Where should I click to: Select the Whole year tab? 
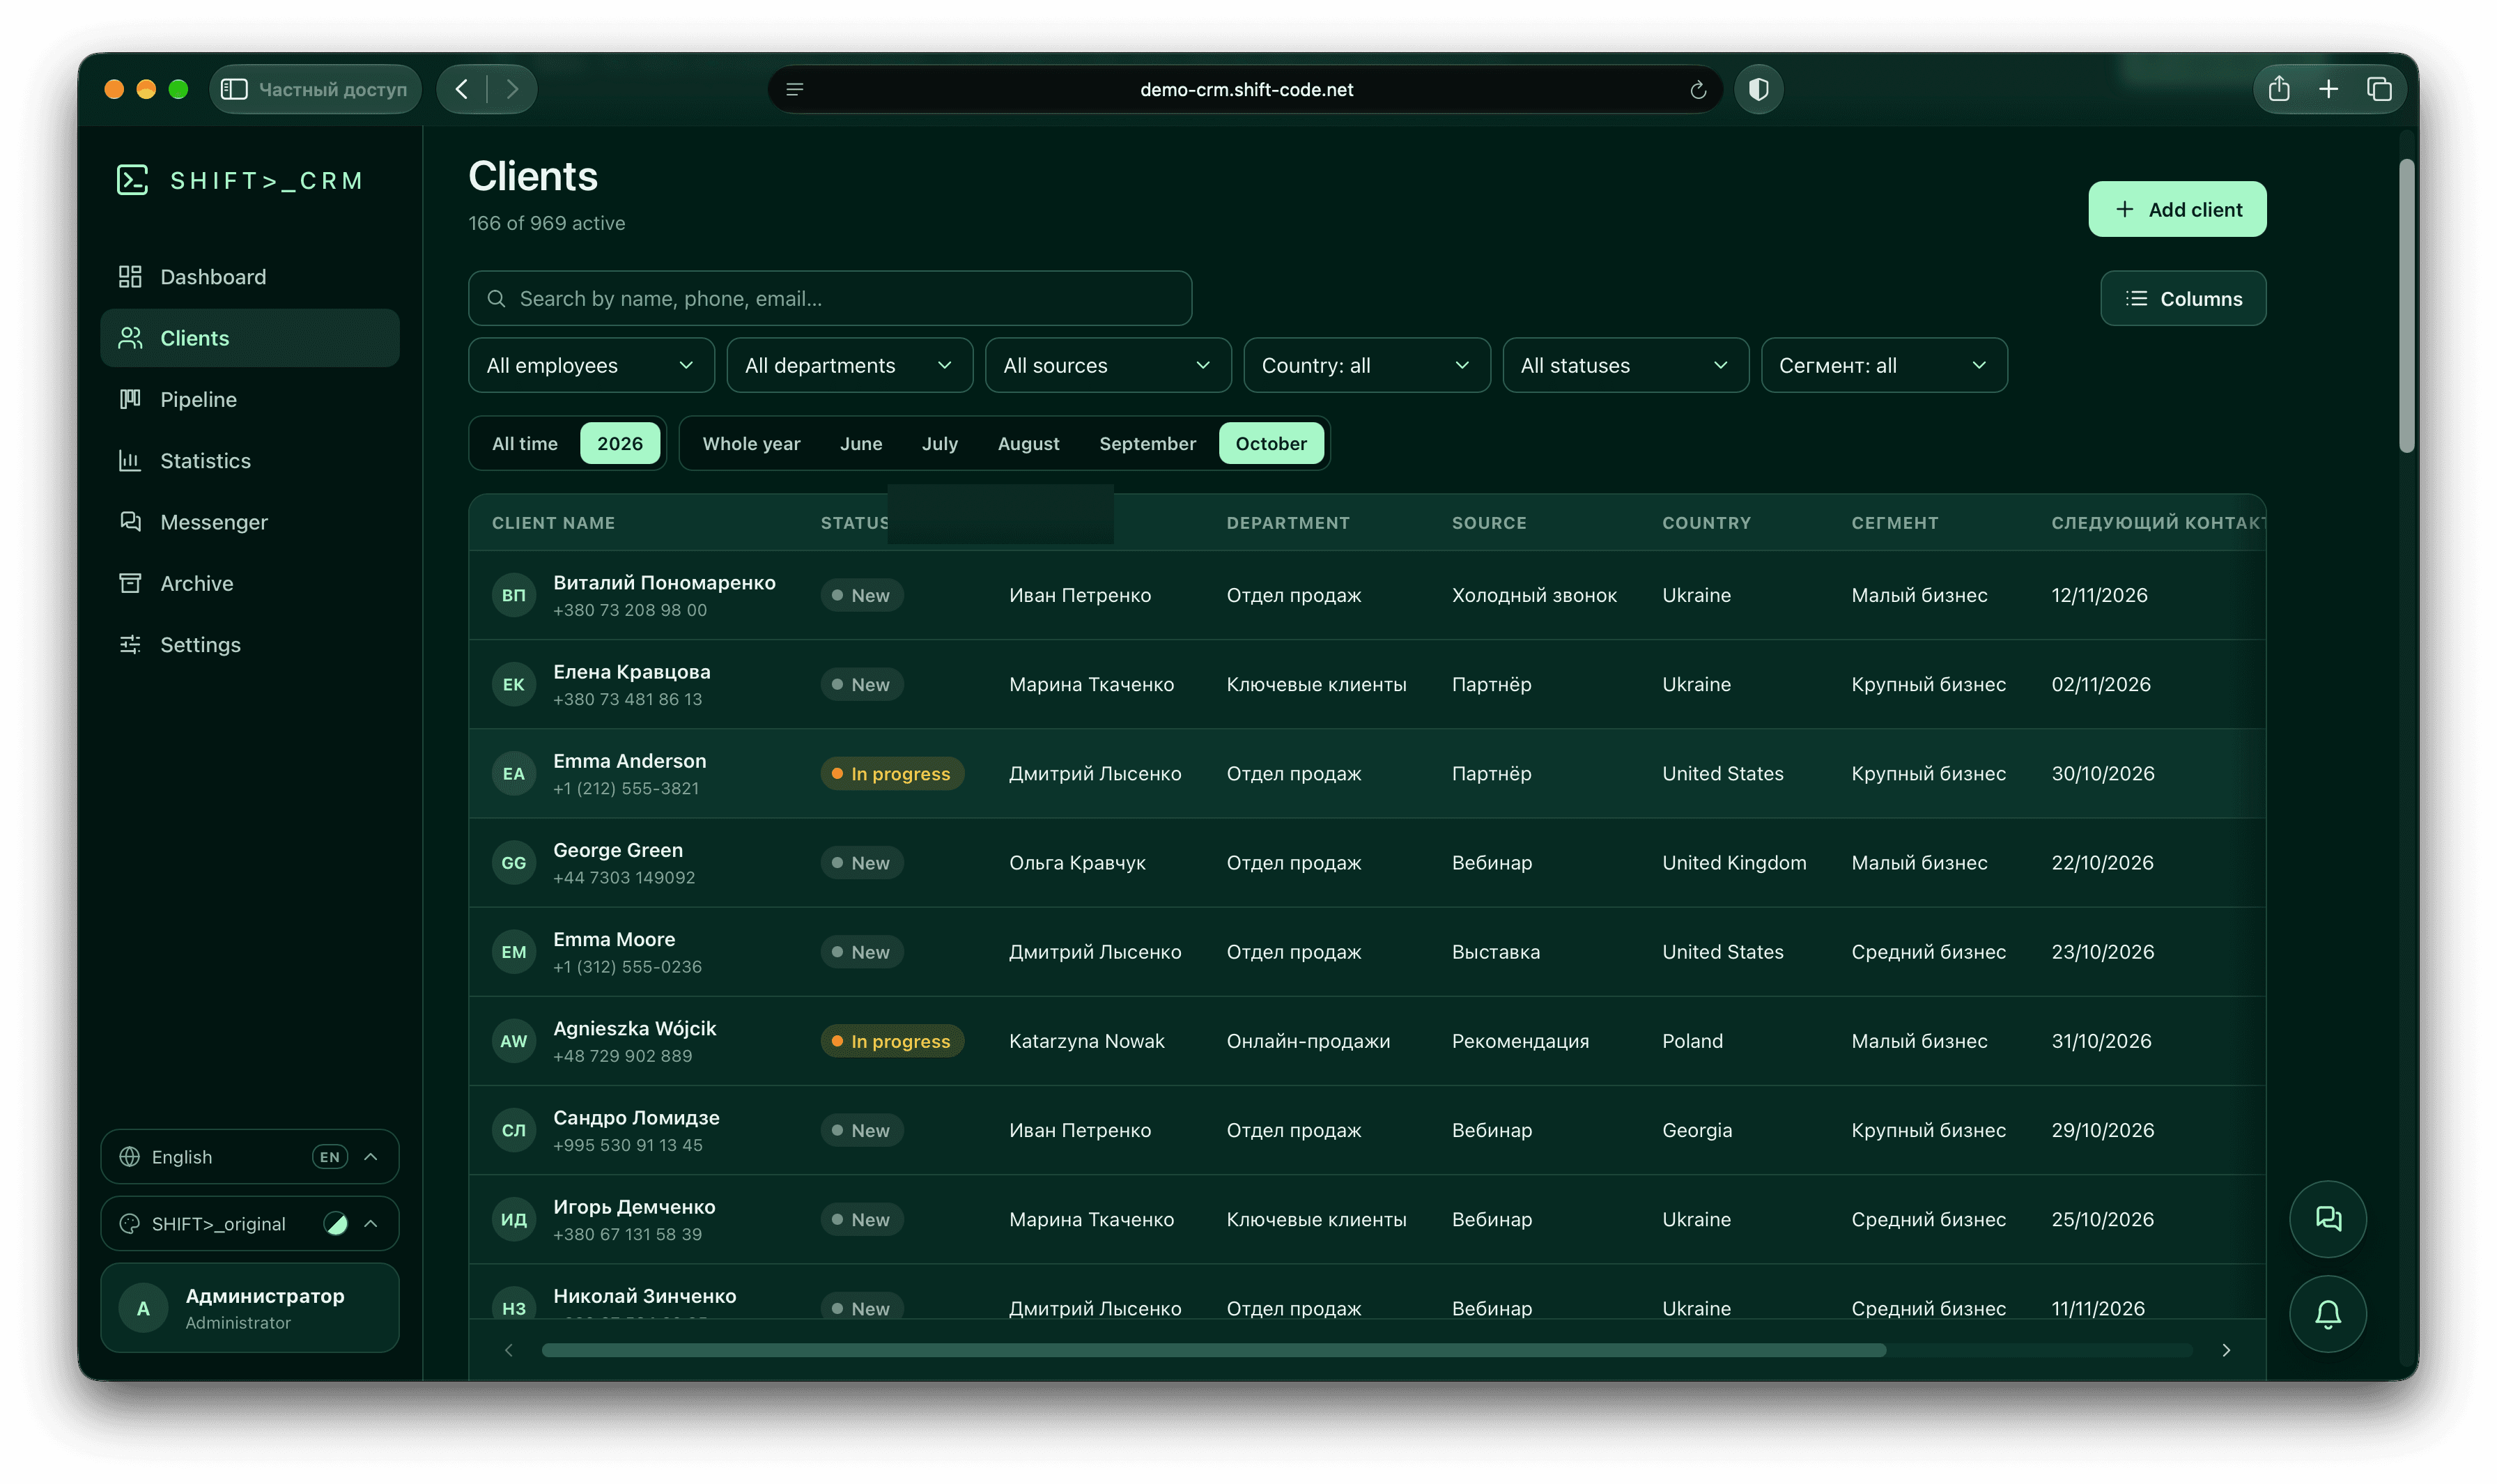pos(751,443)
